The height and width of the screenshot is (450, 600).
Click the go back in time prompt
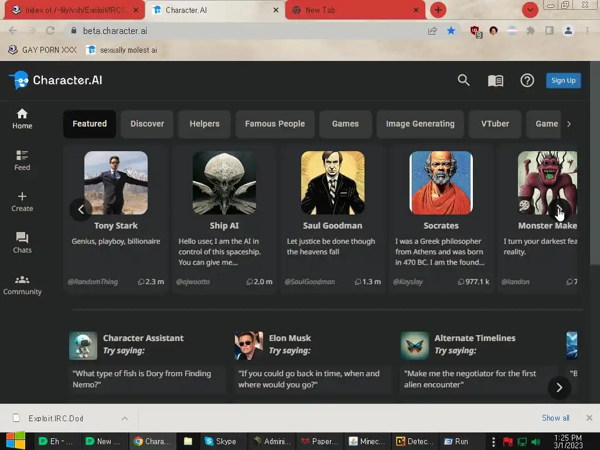313,380
